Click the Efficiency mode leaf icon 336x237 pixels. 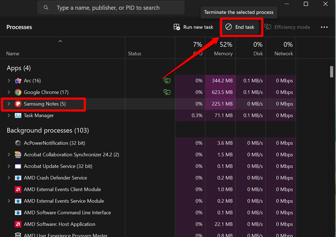[268, 27]
